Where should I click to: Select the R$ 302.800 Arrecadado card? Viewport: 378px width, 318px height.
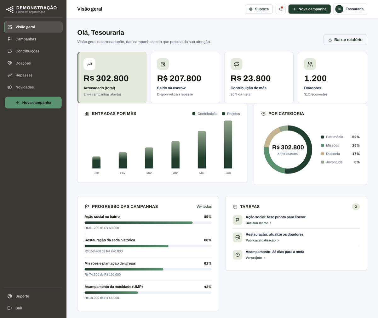tap(112, 77)
